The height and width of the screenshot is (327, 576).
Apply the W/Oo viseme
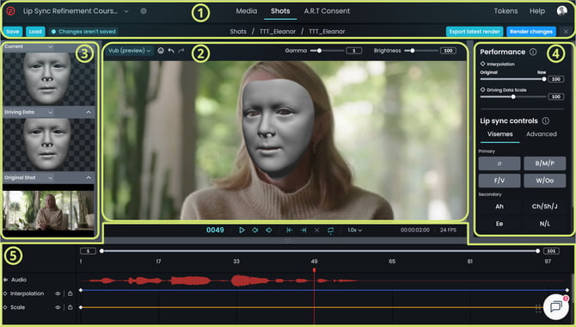point(545,181)
